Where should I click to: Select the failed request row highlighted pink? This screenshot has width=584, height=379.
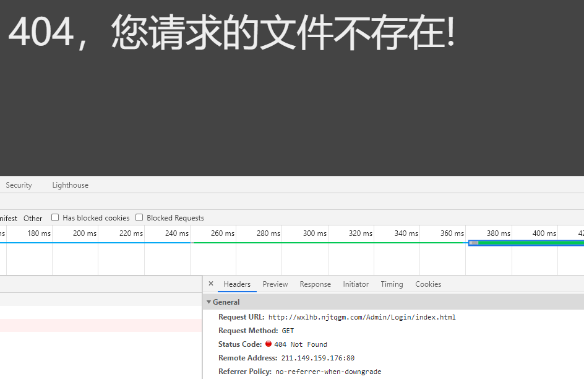[99, 325]
